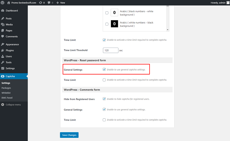The height and width of the screenshot is (141, 230).
Task: Click the Pages icon in sidebar
Action: tap(3, 30)
